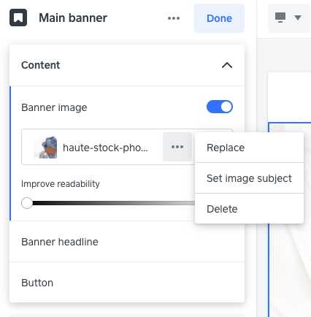311x317 pixels.
Task: Expand the Banner headline section
Action: (127, 242)
